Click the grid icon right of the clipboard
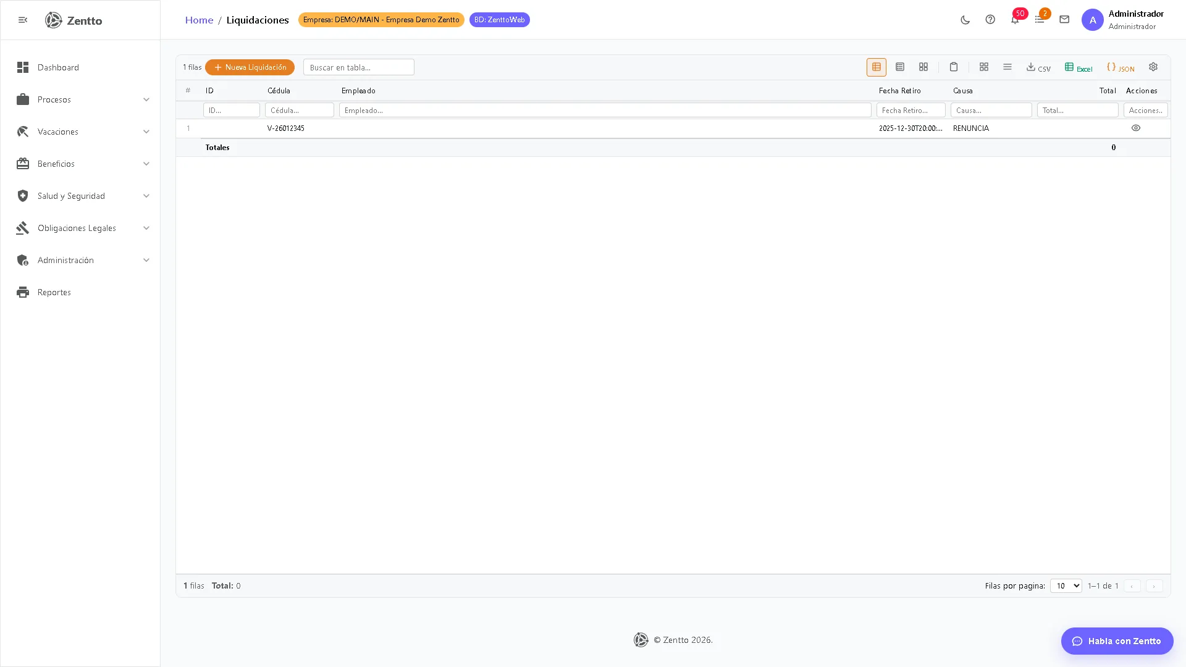Viewport: 1186px width, 667px height. (x=983, y=67)
